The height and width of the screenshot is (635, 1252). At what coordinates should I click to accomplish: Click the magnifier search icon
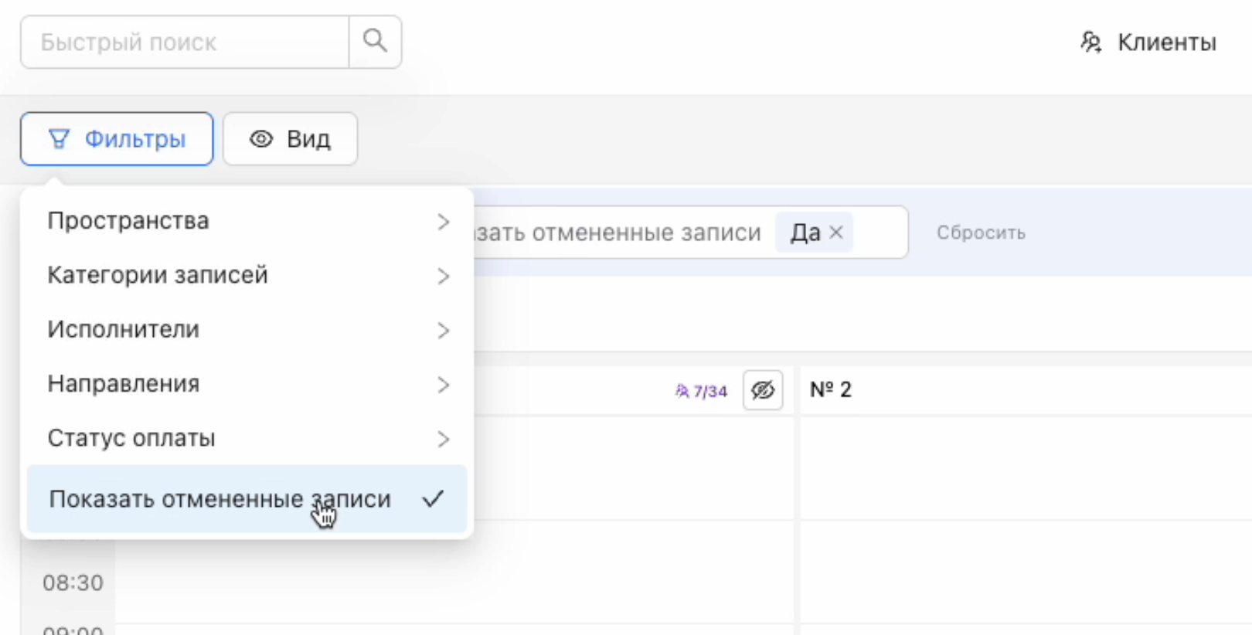click(375, 42)
